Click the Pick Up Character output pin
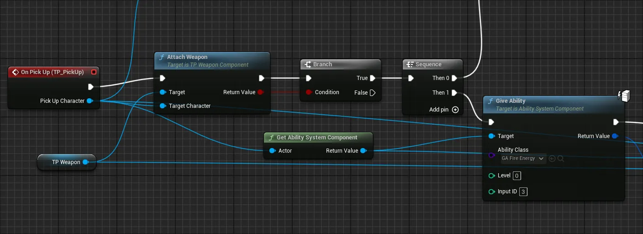Screen dimensions: 643x234 tap(90, 101)
